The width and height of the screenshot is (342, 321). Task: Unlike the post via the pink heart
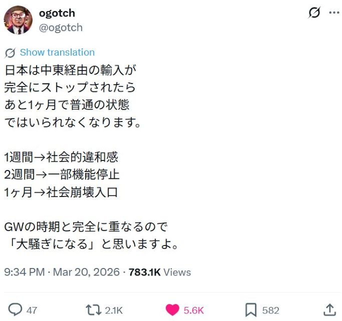click(172, 310)
